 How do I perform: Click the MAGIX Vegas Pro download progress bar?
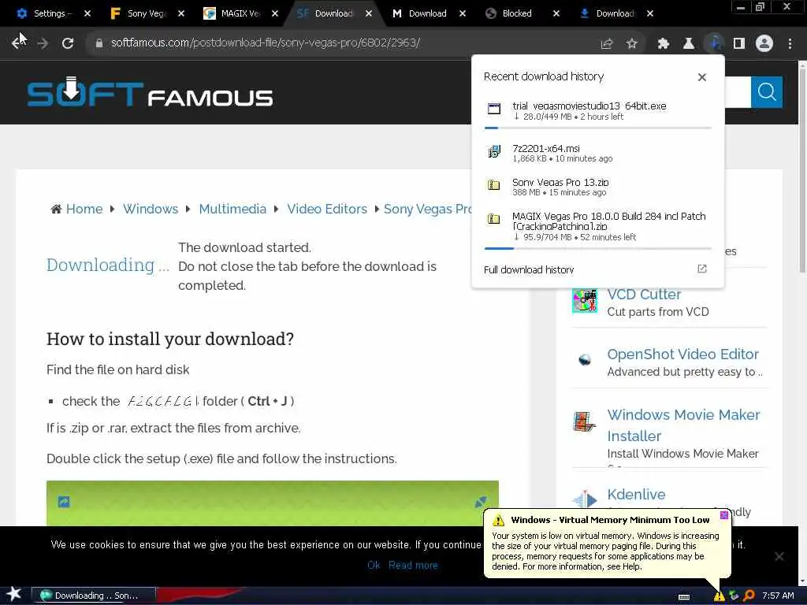tap(597, 248)
